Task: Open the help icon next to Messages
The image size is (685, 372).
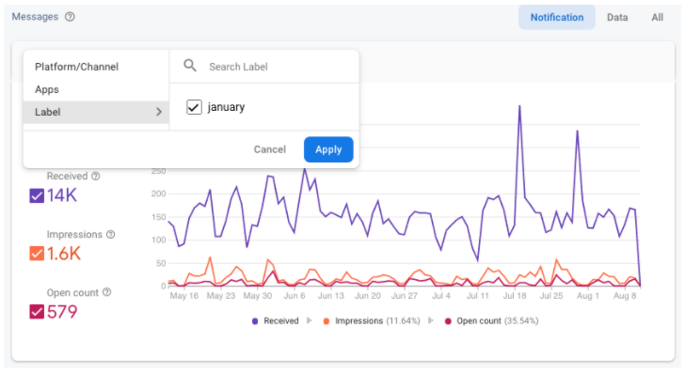Action: 70,17
